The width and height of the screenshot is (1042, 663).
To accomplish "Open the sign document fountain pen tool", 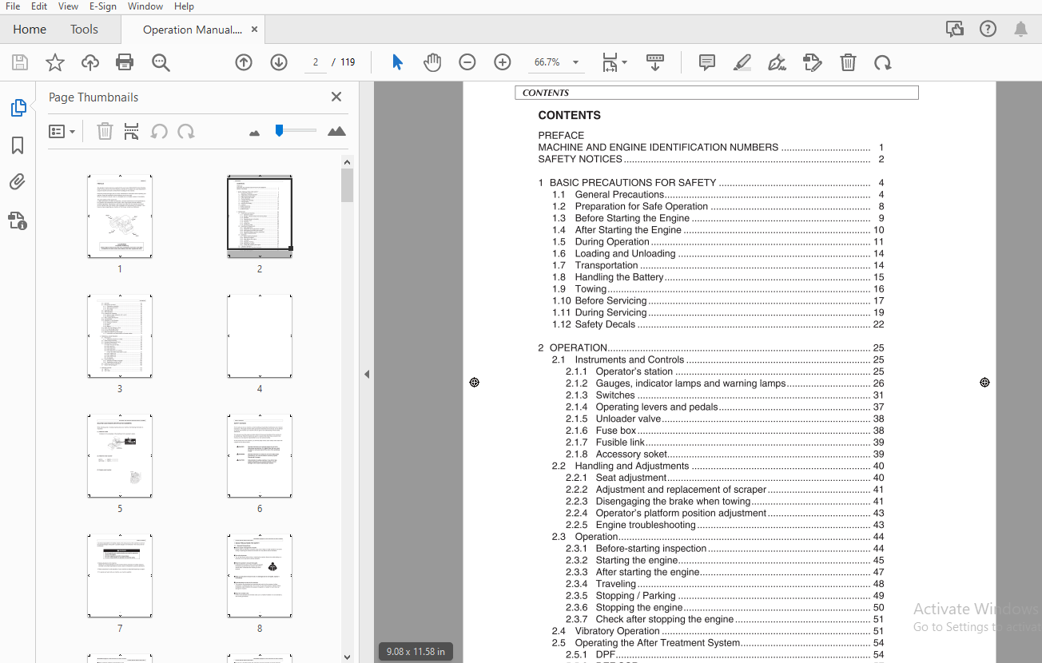I will [777, 62].
